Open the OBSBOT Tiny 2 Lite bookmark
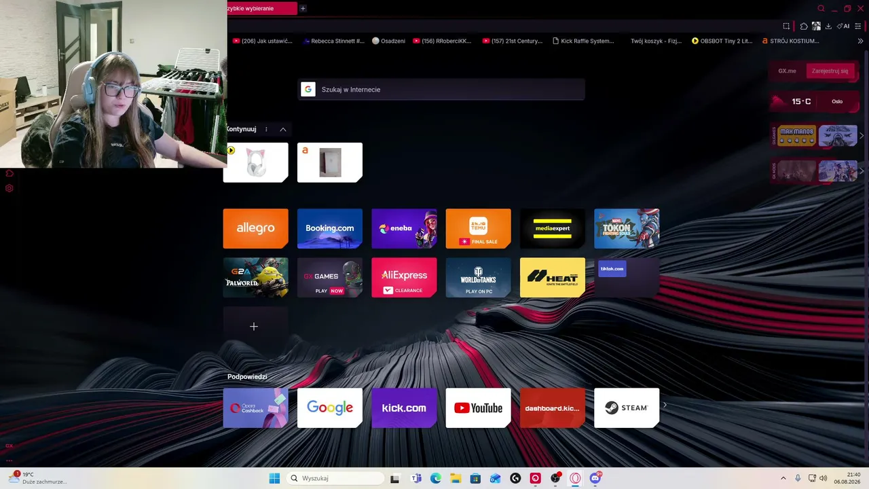Image resolution: width=869 pixels, height=489 pixels. (x=722, y=41)
